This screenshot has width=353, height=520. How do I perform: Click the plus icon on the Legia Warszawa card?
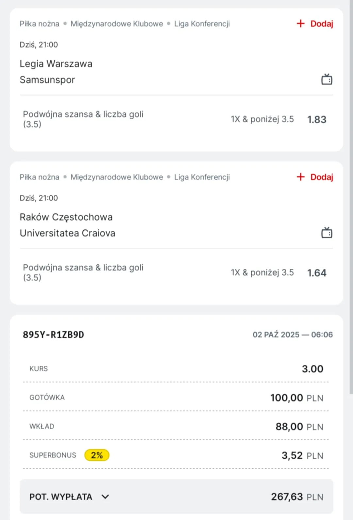point(300,24)
